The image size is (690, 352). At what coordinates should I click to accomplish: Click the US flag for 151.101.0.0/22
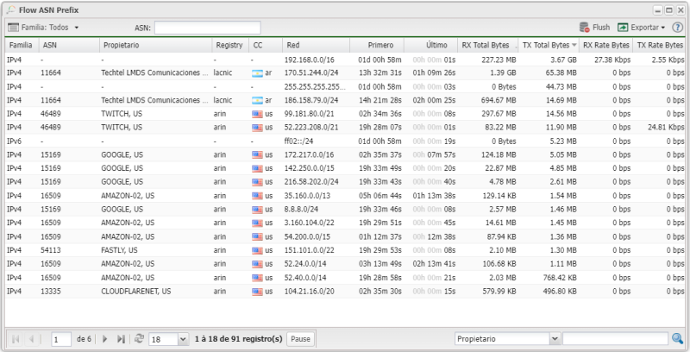click(x=257, y=250)
